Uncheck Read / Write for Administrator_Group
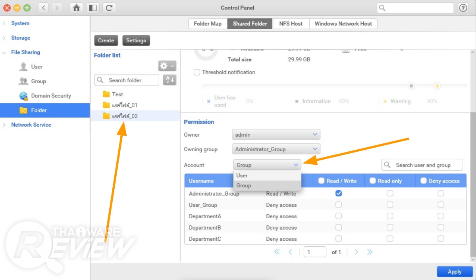 [x=339, y=193]
